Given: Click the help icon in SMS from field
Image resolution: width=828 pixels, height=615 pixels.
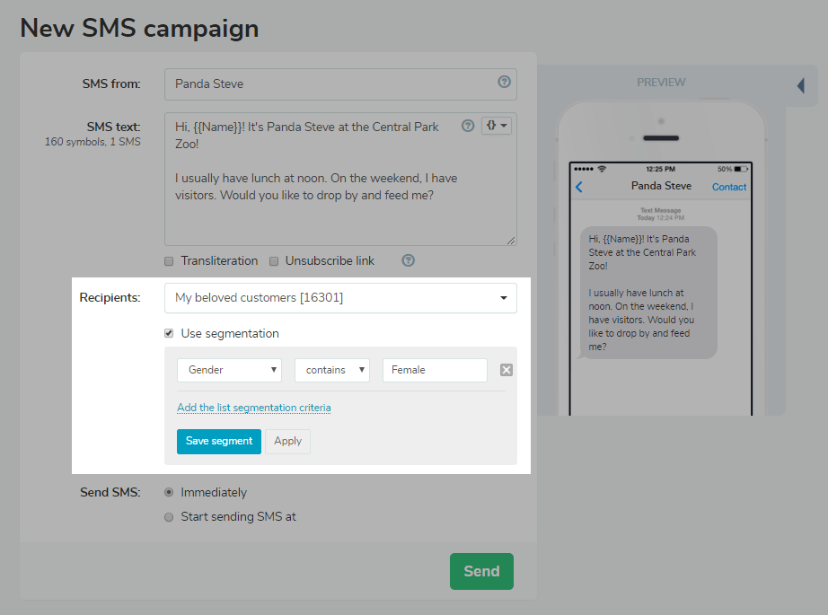Looking at the screenshot, I should 504,82.
